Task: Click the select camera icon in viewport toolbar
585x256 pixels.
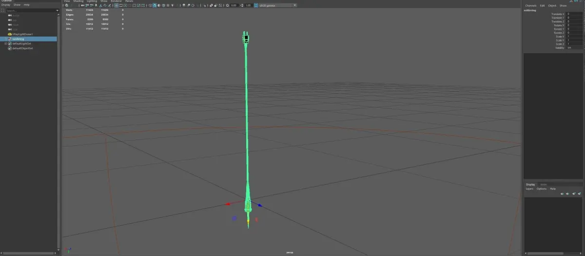Action: tap(67, 5)
